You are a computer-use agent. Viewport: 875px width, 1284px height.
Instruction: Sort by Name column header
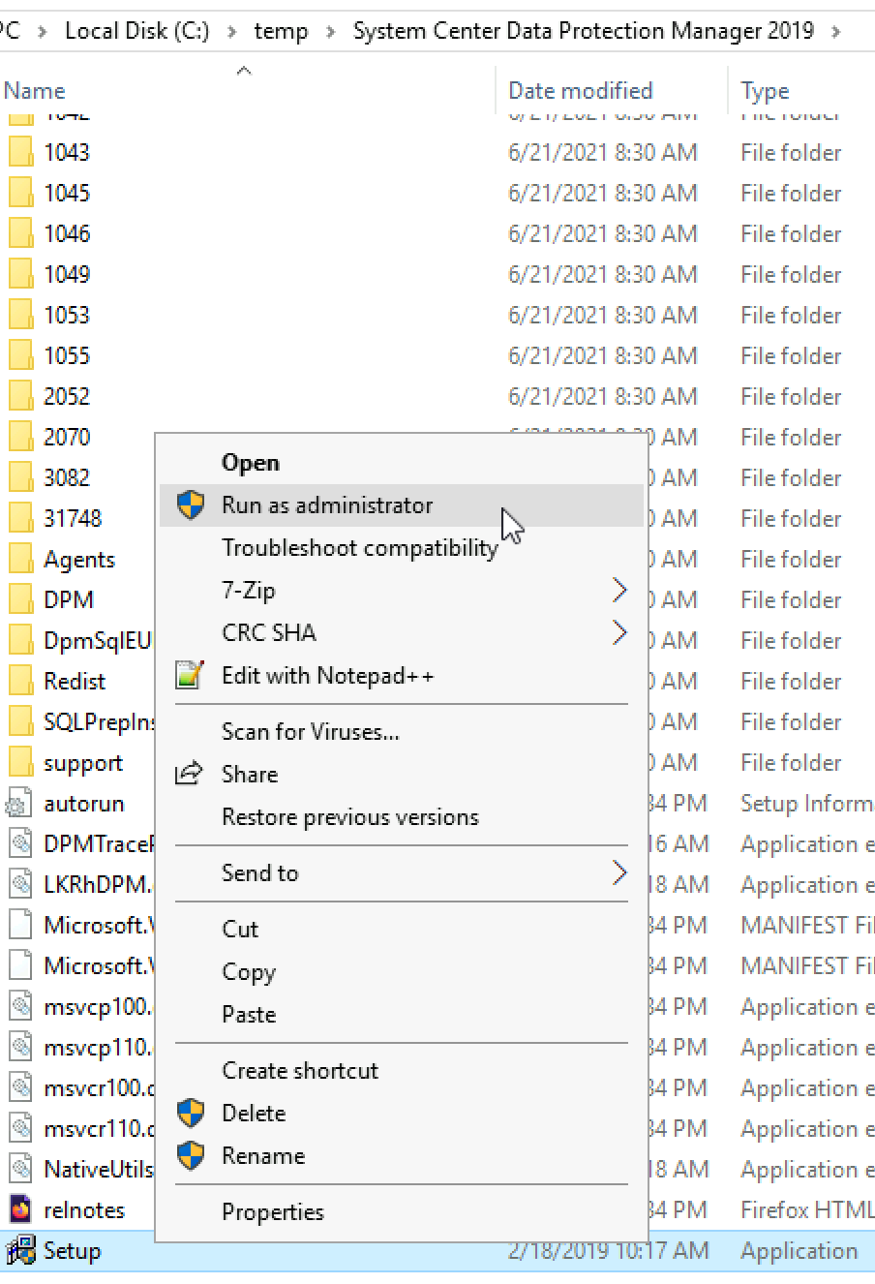coord(35,91)
